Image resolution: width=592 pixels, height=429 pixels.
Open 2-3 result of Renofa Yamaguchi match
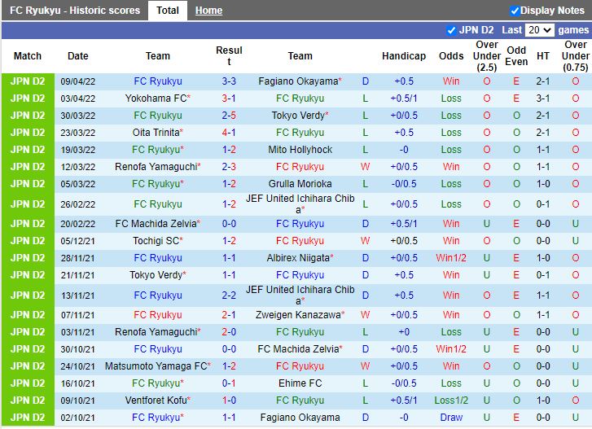[229, 166]
